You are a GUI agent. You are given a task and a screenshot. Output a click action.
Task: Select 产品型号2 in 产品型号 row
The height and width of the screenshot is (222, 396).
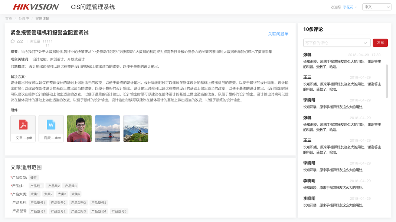tap(58, 211)
